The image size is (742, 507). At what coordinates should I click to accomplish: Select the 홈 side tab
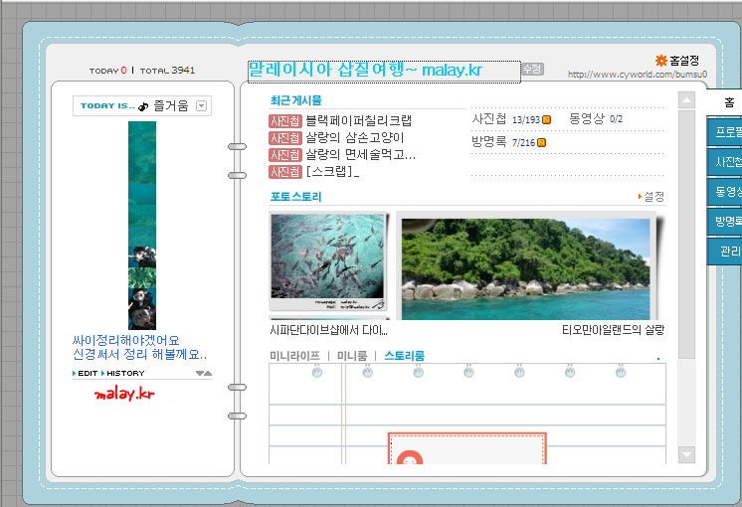[x=724, y=102]
